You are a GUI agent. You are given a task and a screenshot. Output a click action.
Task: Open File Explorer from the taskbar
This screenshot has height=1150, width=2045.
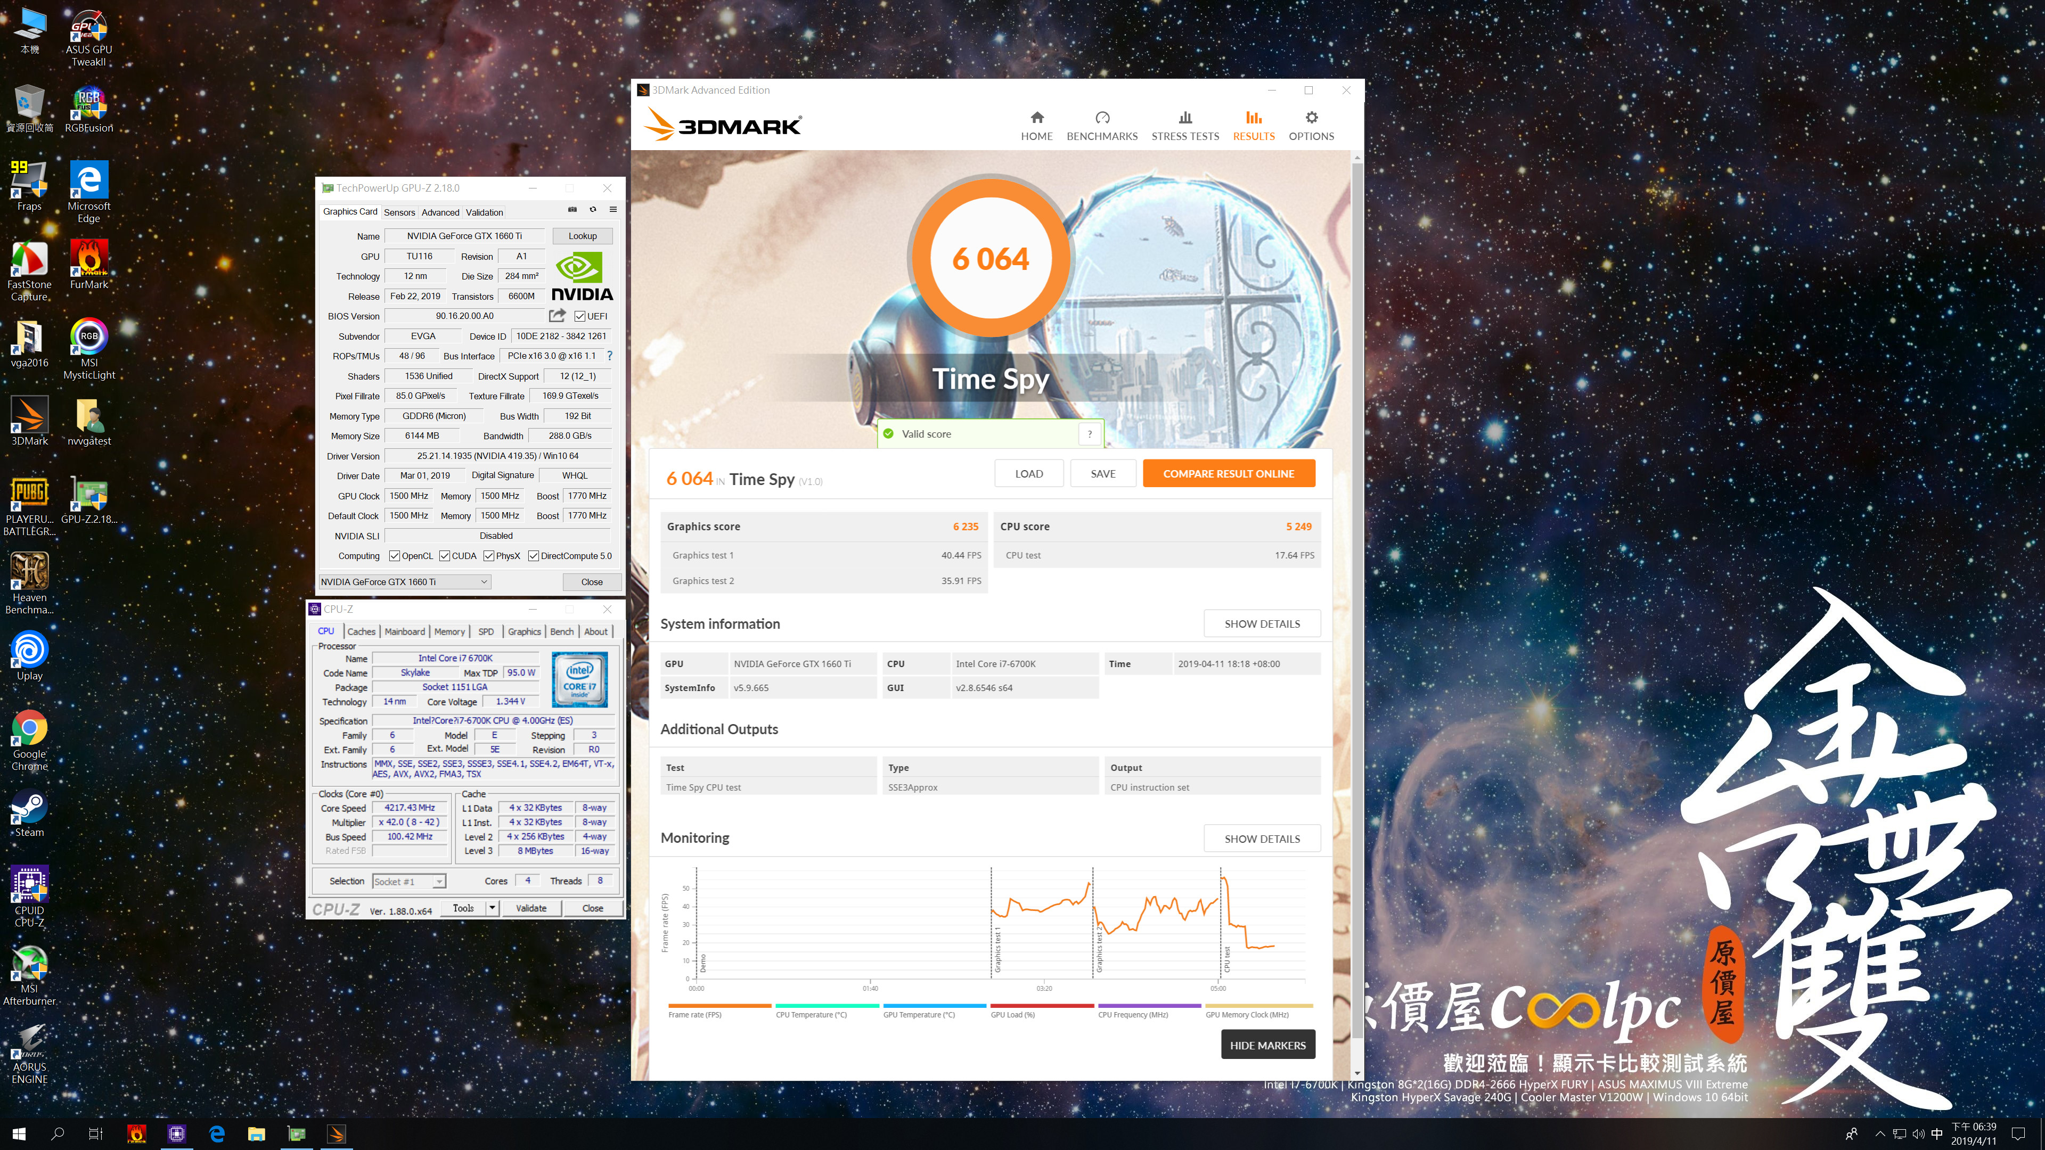[x=256, y=1133]
